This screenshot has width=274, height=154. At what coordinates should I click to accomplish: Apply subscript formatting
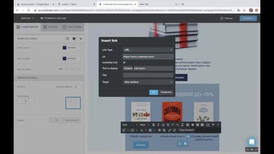tap(177, 125)
